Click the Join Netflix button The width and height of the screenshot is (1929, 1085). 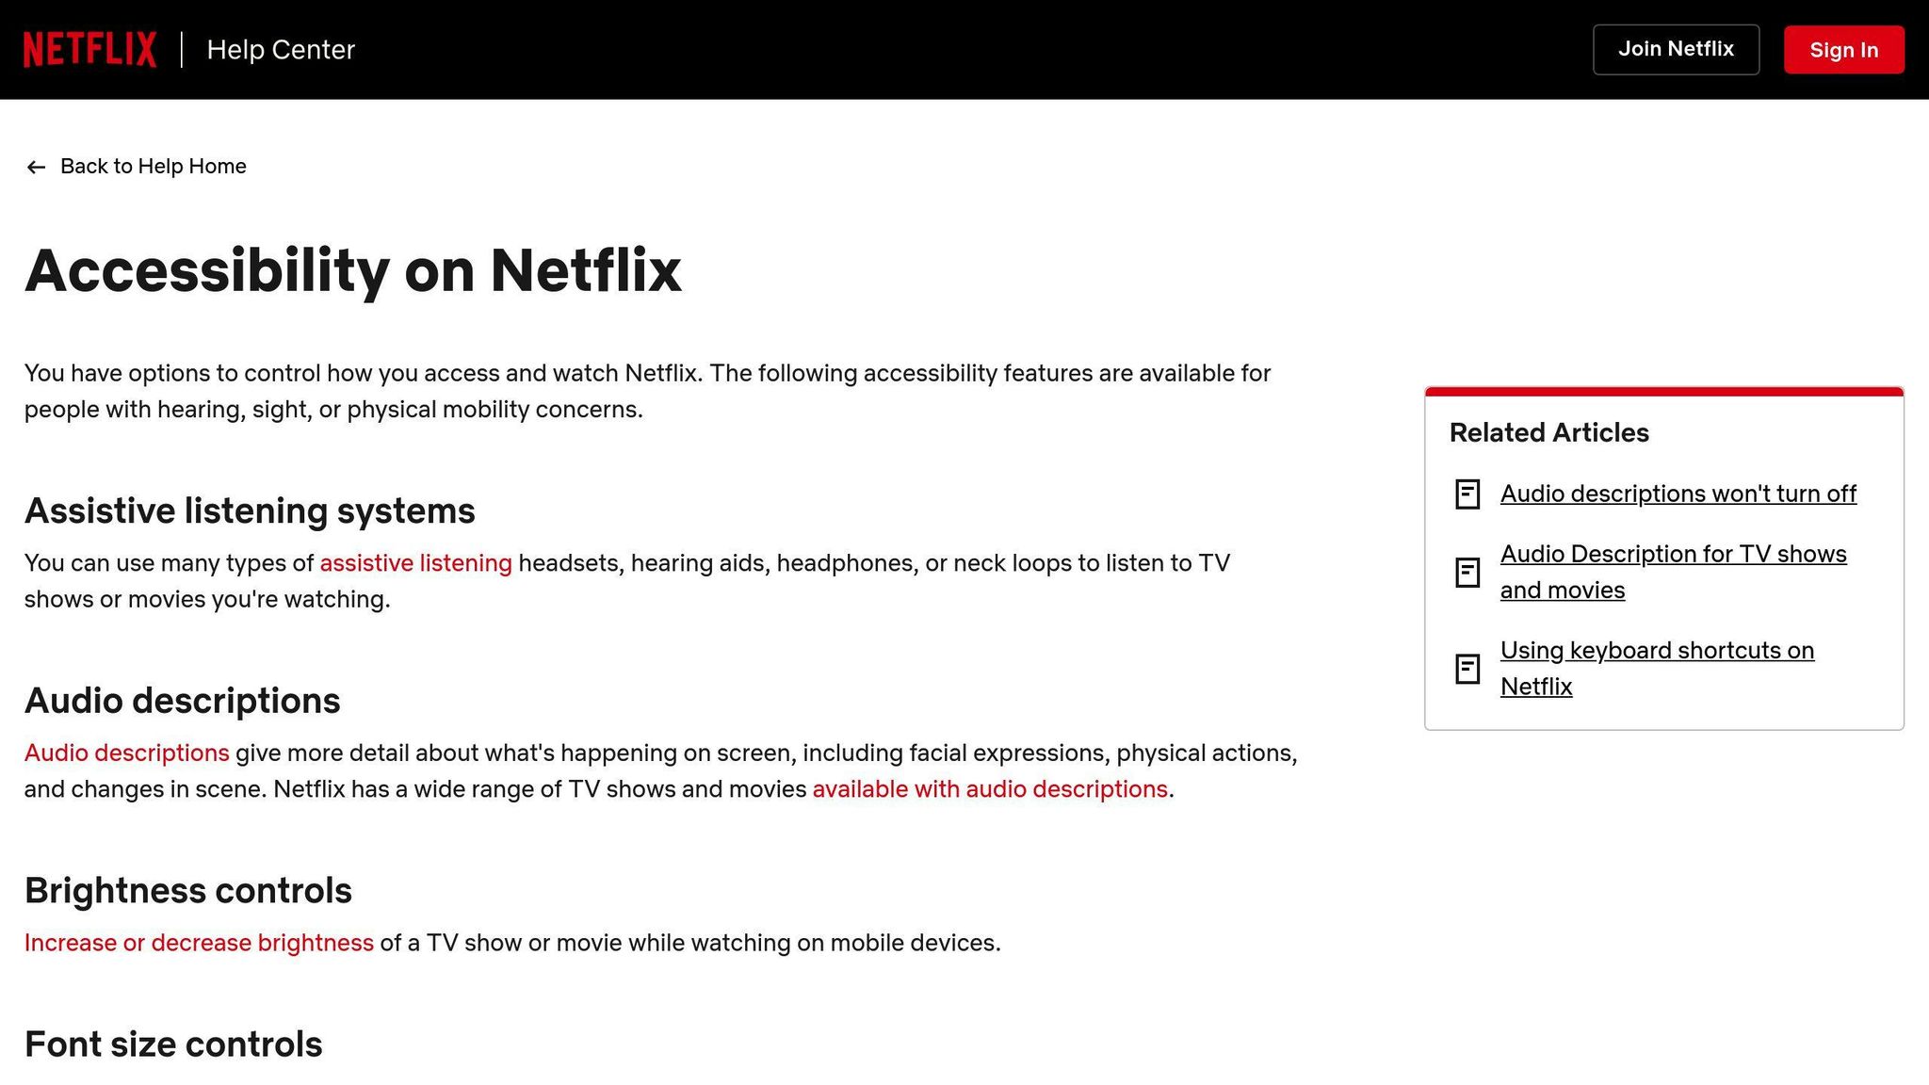1676,48
